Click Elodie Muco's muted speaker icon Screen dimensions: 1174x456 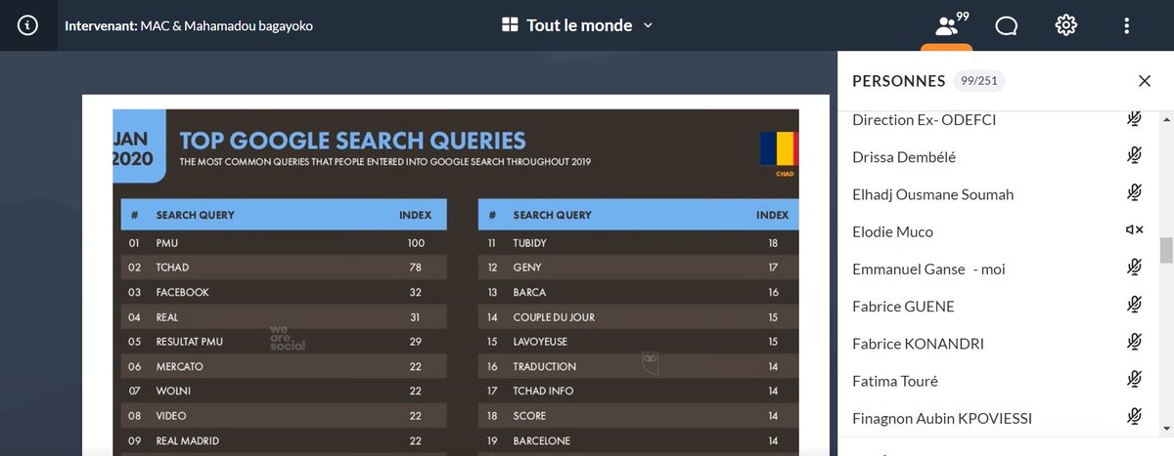tap(1134, 230)
